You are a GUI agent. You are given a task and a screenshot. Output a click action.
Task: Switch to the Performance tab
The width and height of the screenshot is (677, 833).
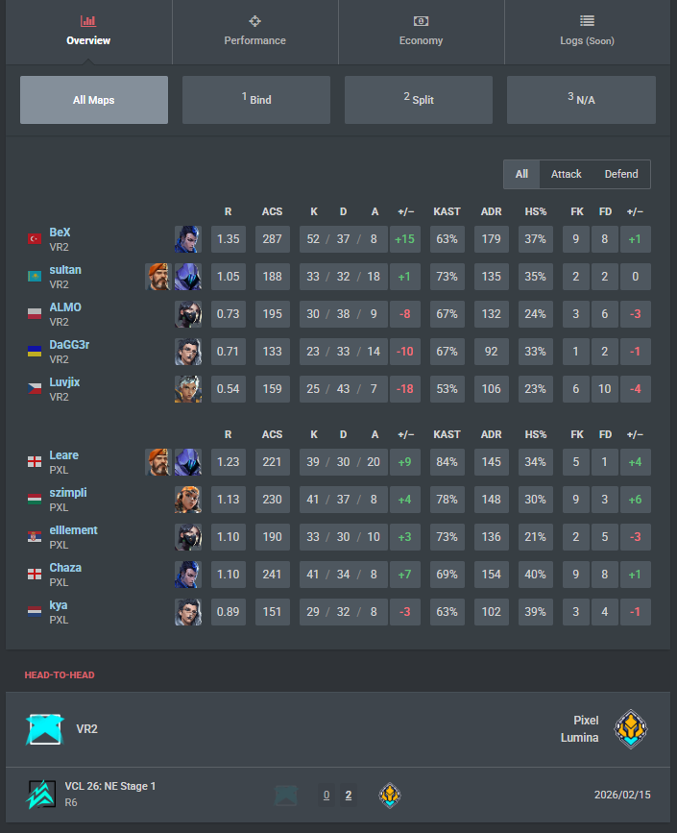pyautogui.click(x=254, y=33)
